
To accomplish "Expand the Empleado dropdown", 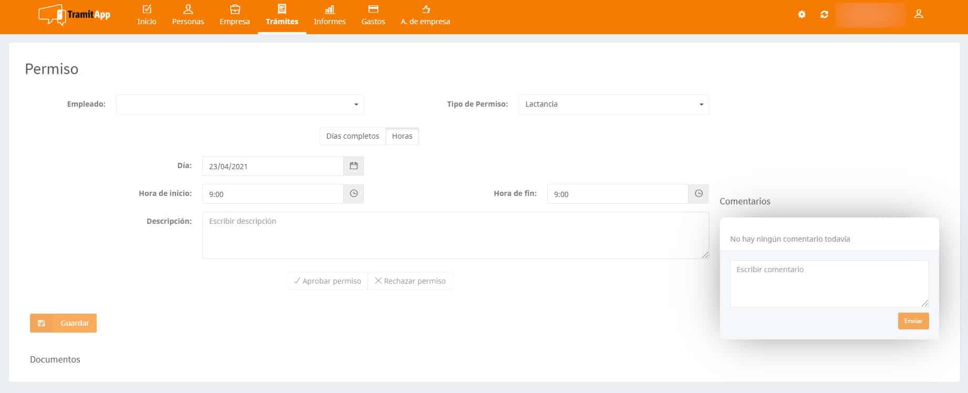I will [x=240, y=105].
